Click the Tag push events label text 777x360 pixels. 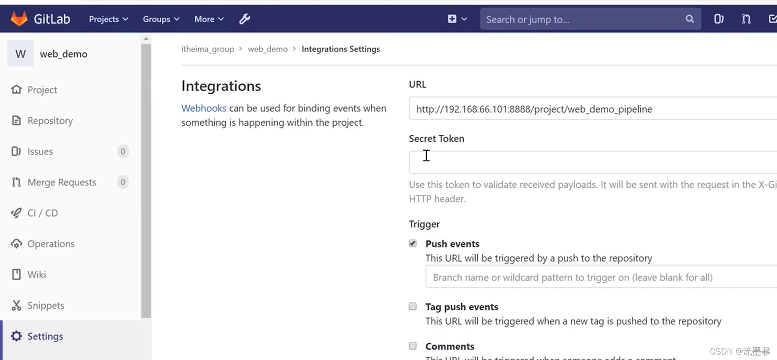(x=462, y=307)
